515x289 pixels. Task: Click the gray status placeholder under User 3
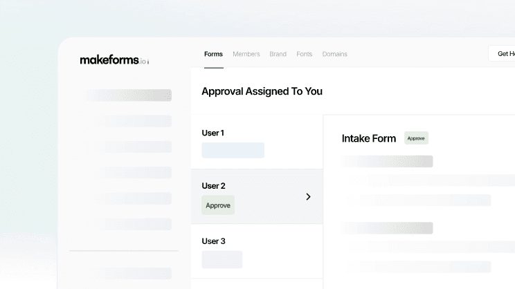click(222, 259)
